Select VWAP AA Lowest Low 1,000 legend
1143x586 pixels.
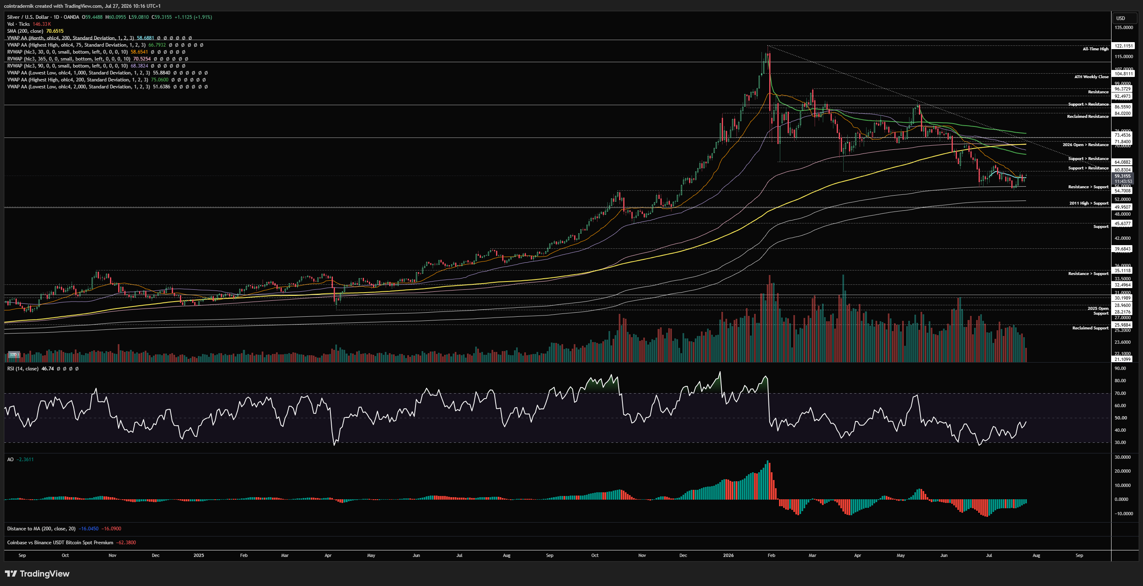point(79,73)
